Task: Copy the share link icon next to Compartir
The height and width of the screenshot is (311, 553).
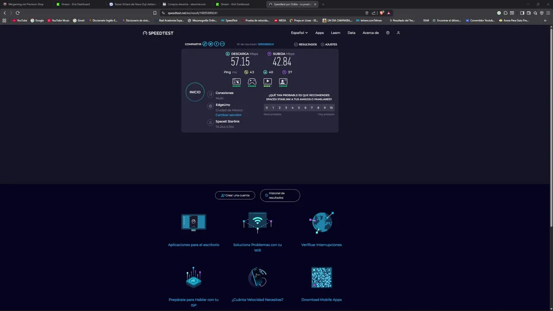Action: [205, 44]
